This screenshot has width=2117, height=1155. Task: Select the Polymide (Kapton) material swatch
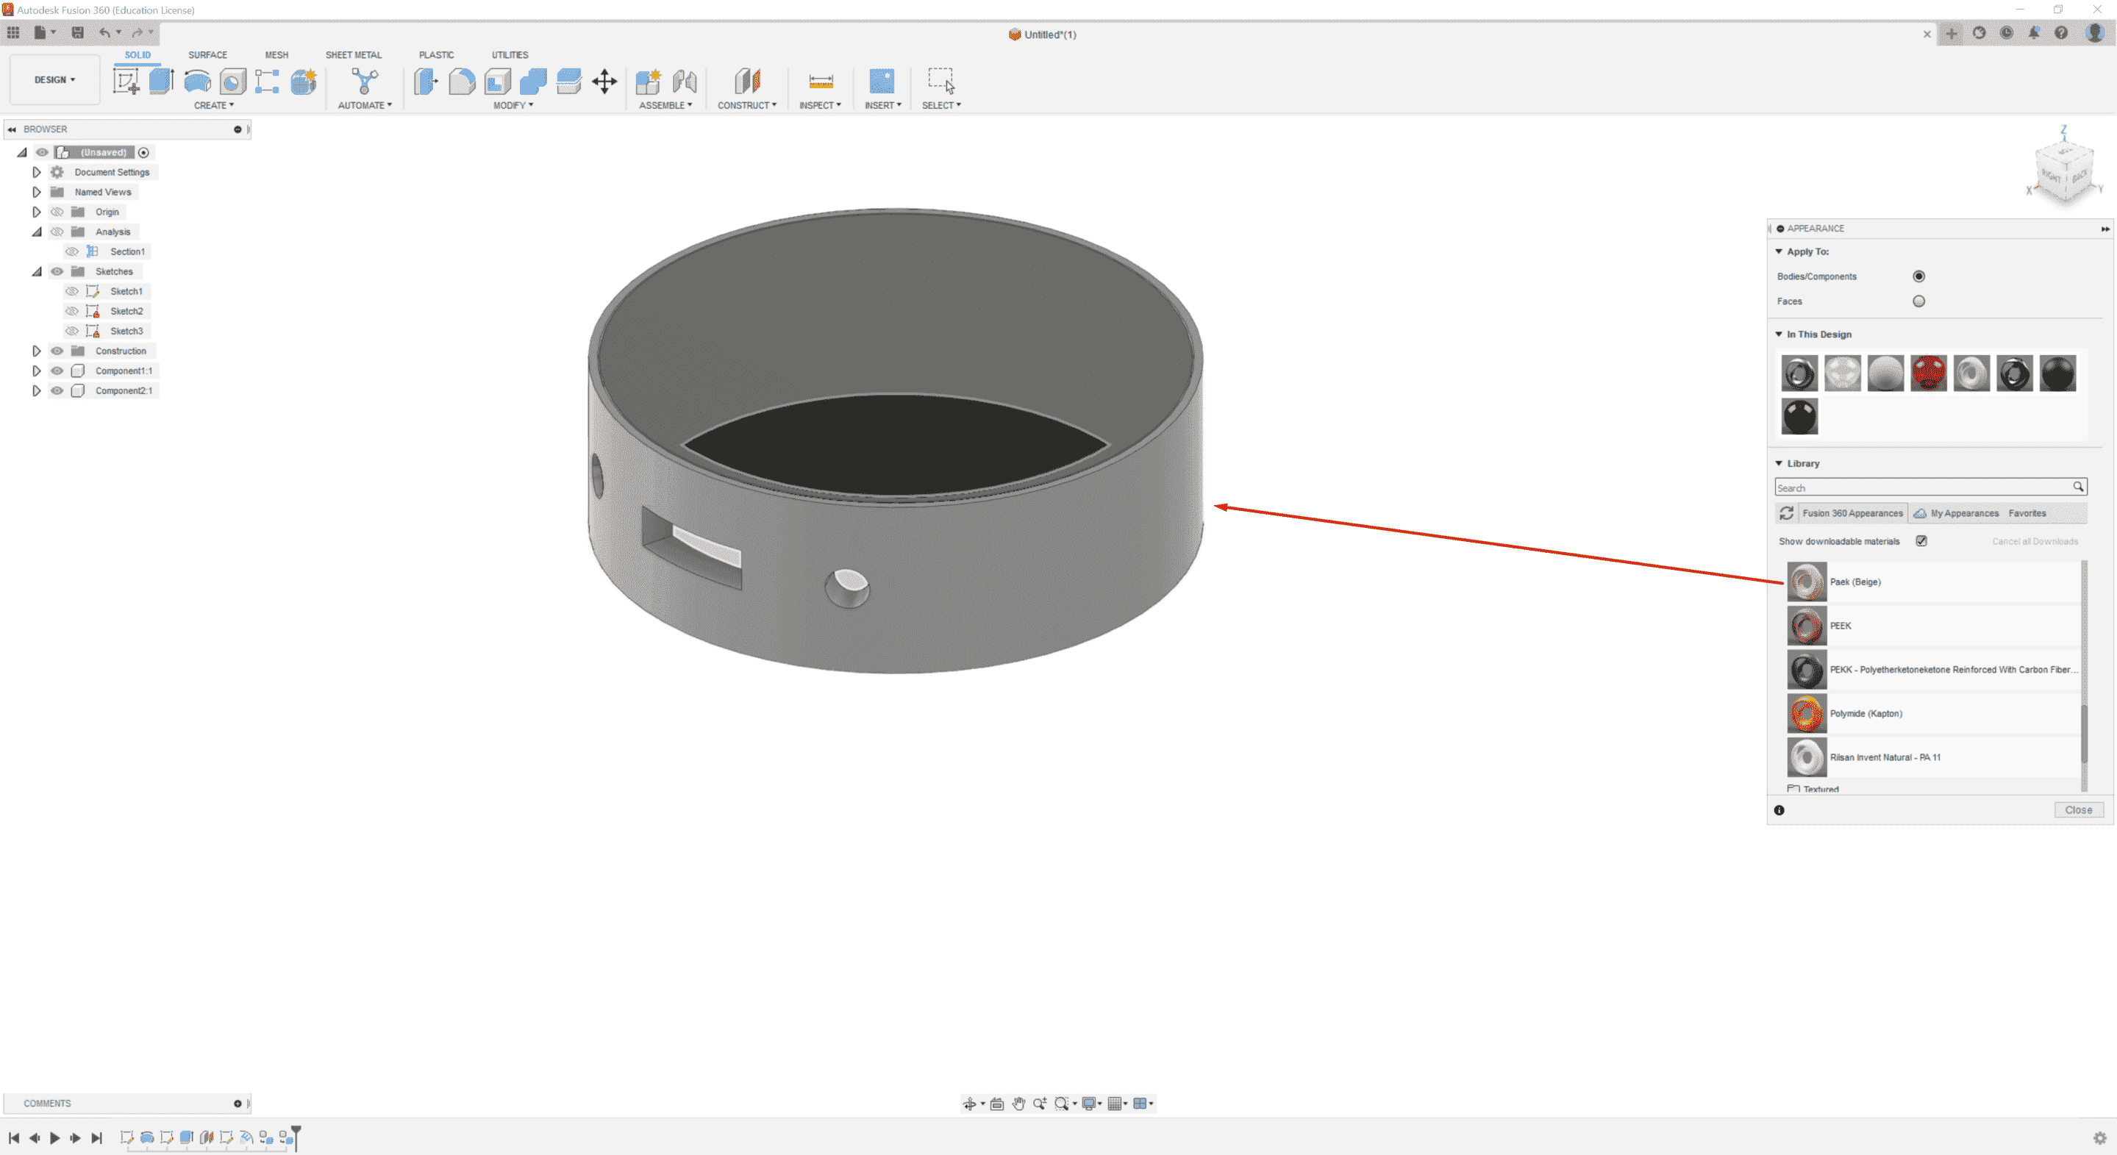(x=1807, y=713)
